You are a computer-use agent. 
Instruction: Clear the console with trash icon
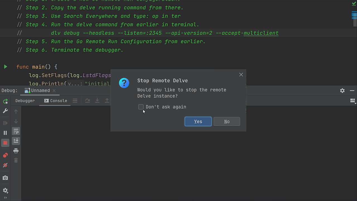tap(16, 160)
